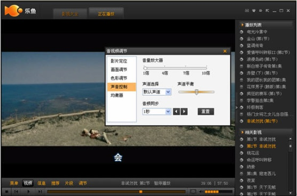Click the 菜单 button in bottom bar
Image resolution: width=297 pixels, height=196 pixels.
[14, 183]
